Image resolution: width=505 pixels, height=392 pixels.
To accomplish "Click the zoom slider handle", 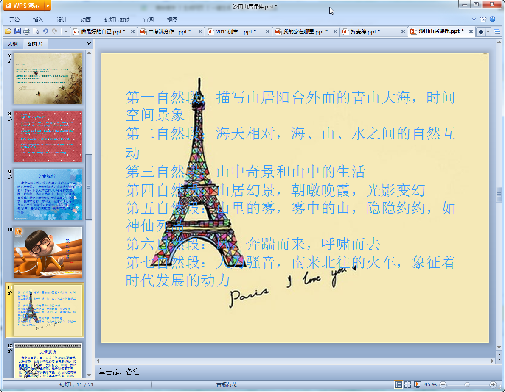I will pyautogui.click(x=467, y=384).
